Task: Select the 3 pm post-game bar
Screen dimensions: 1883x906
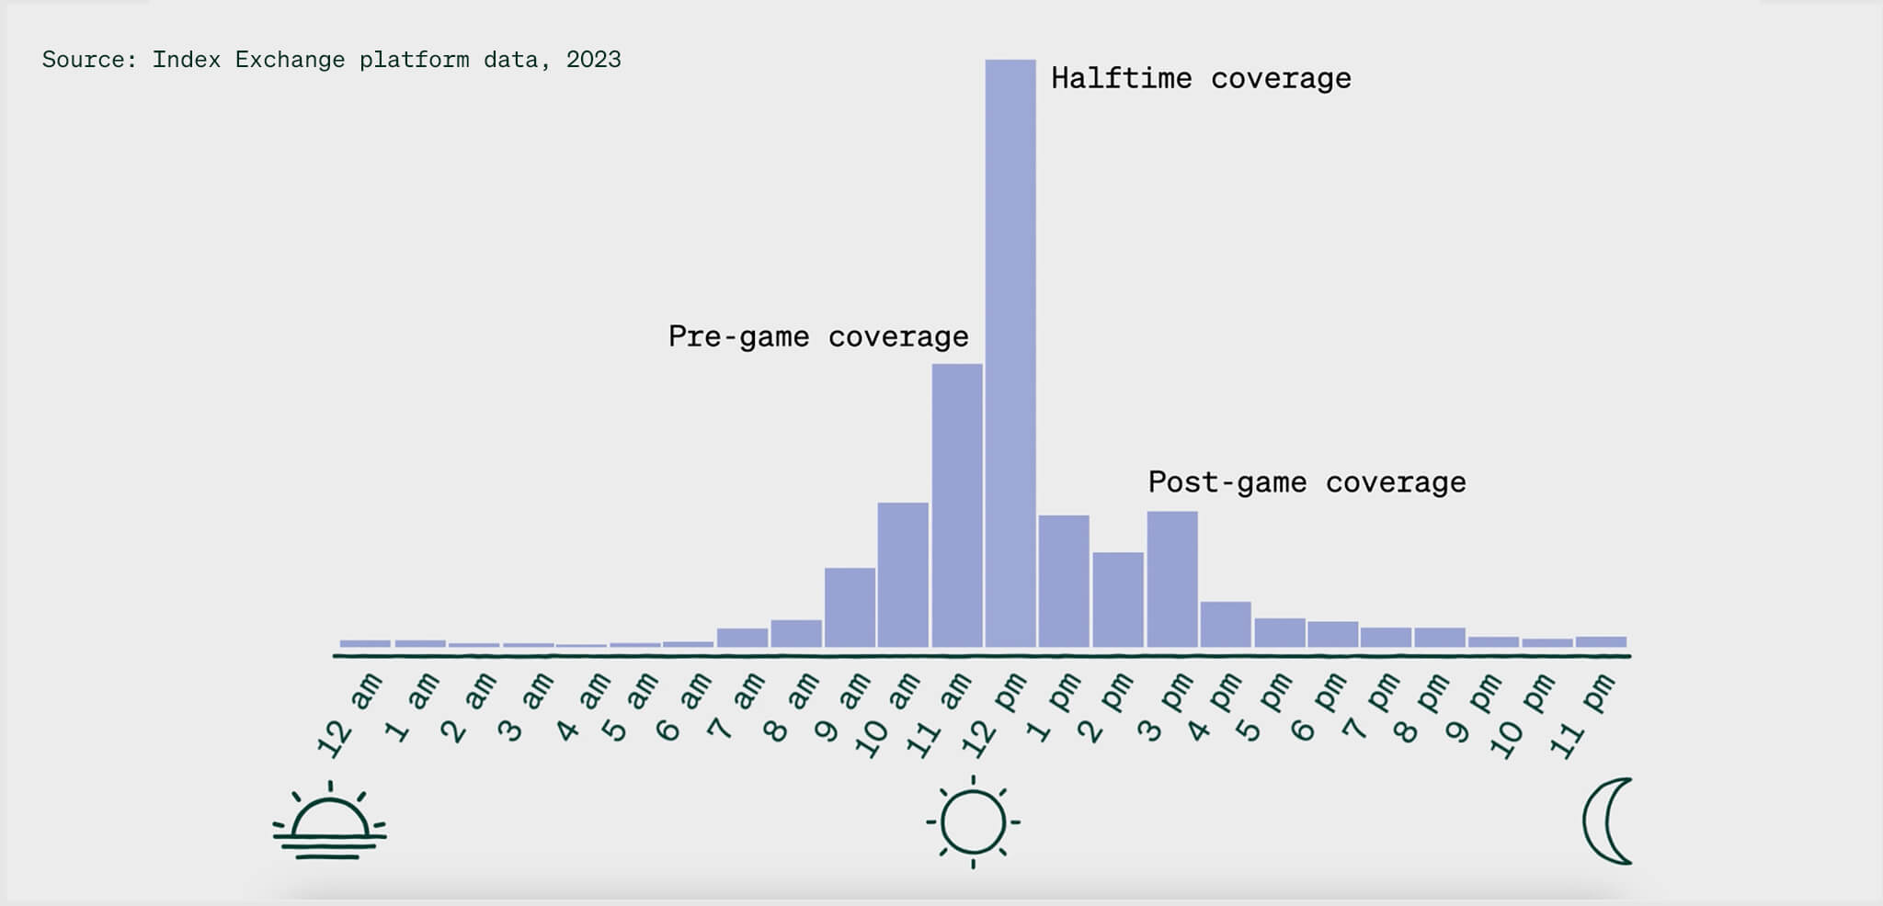Action: click(1171, 579)
